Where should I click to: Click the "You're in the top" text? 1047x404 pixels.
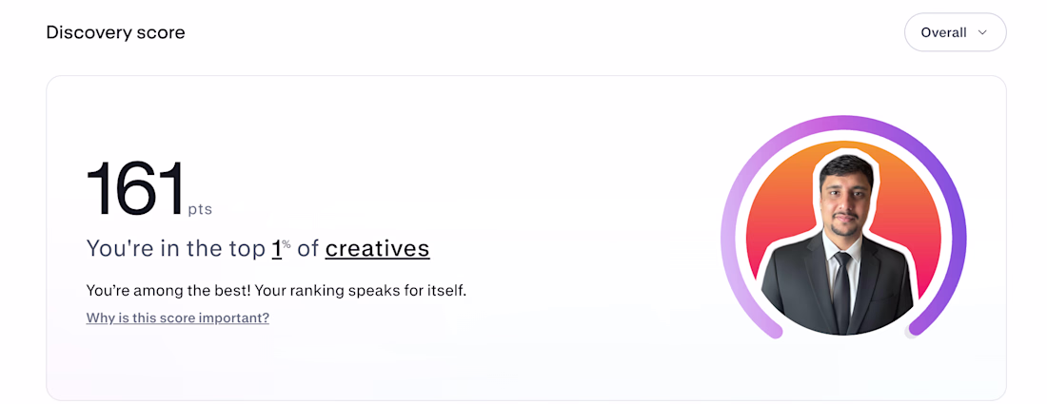(x=176, y=249)
